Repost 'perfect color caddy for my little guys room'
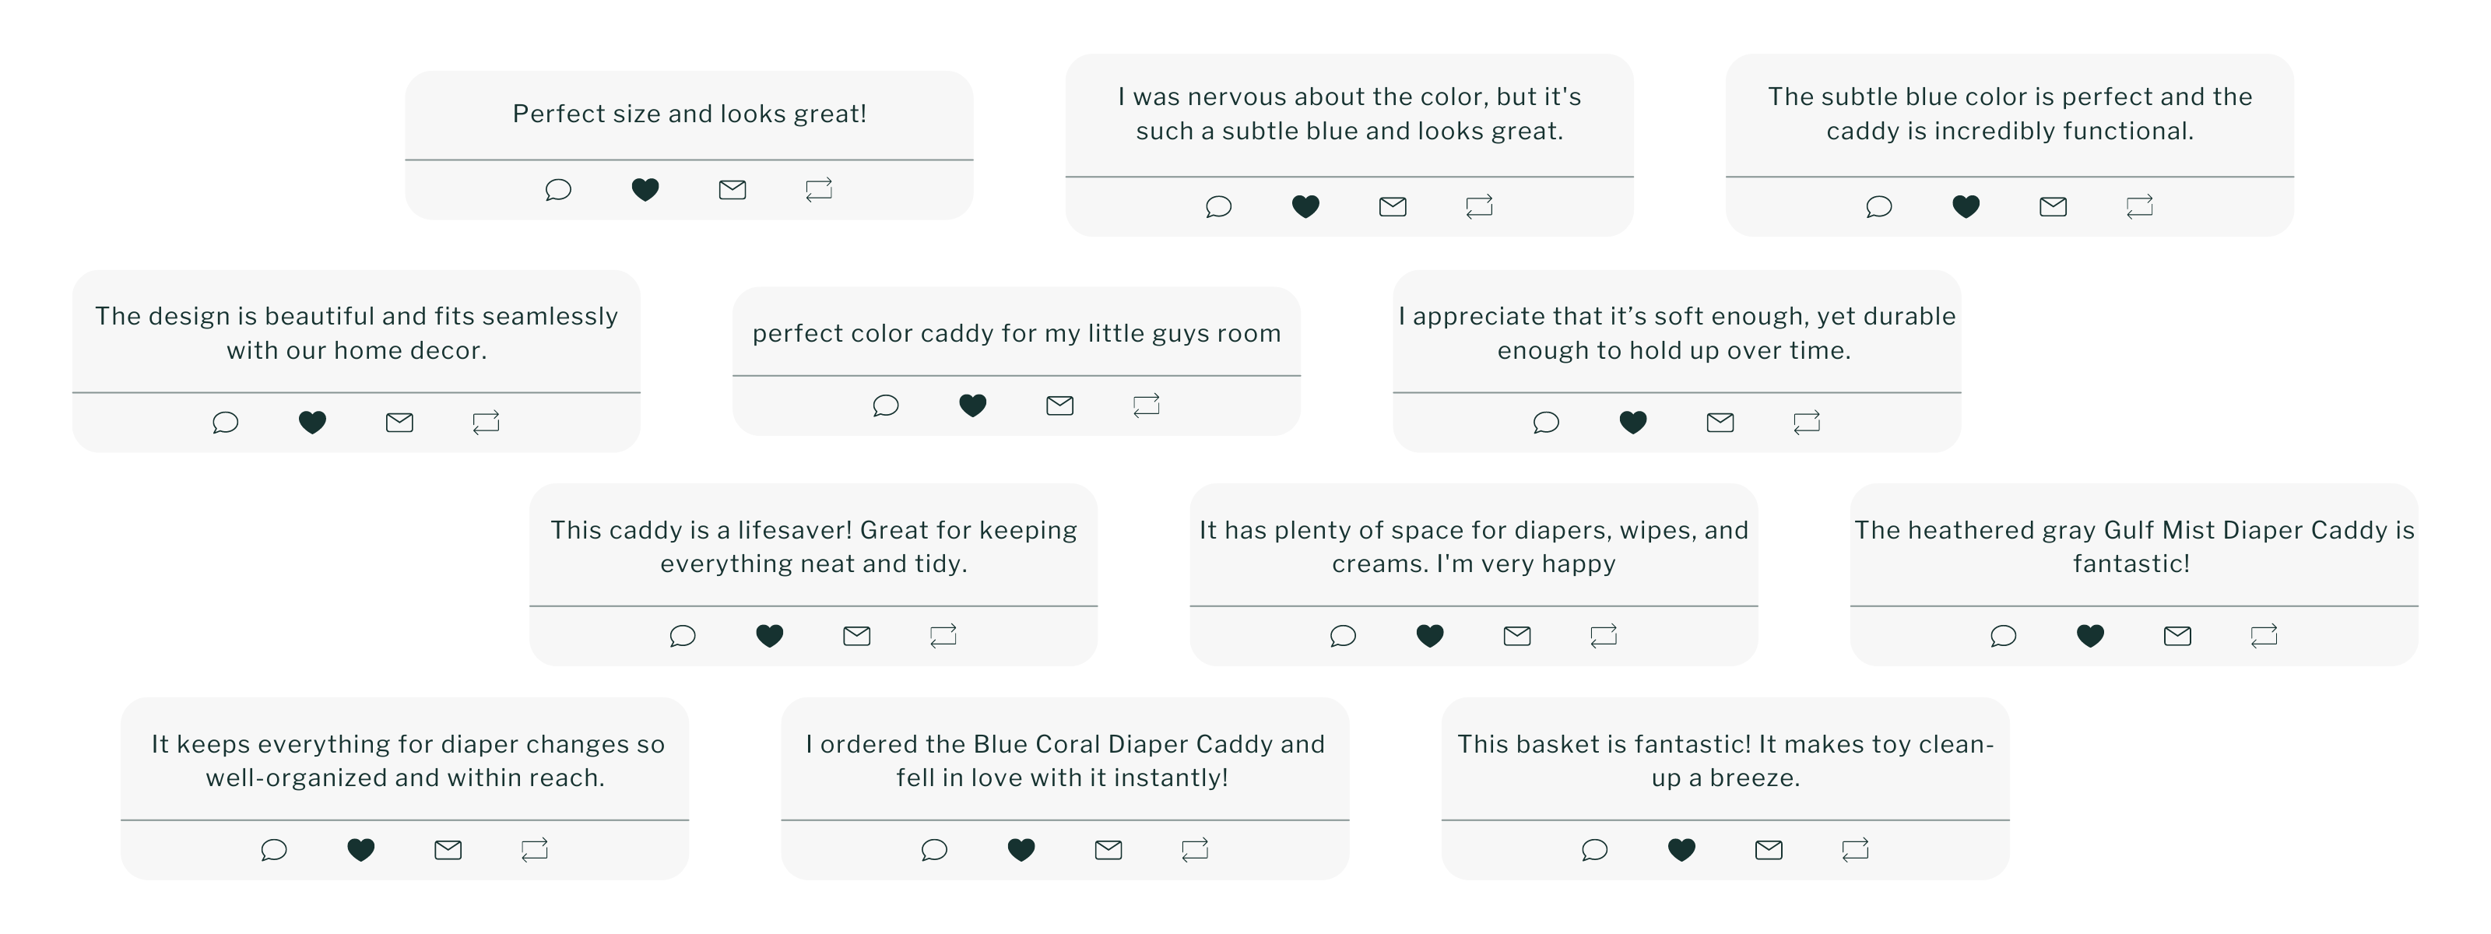The image size is (2491, 934). point(1146,405)
